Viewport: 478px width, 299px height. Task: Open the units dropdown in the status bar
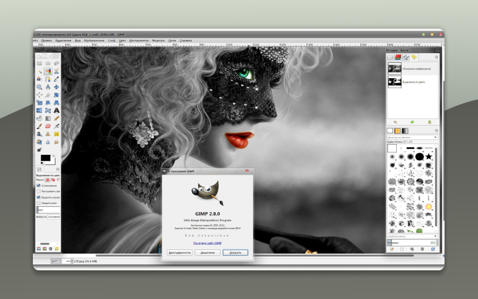56,261
